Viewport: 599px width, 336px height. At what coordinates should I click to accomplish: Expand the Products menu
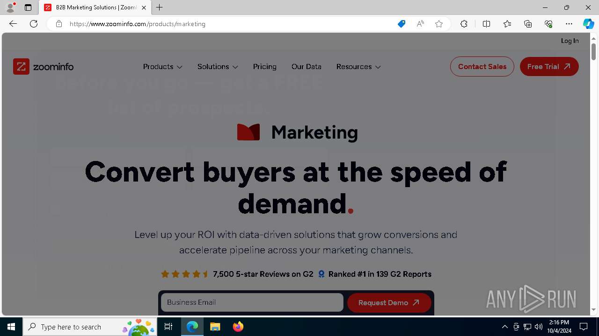click(x=162, y=67)
